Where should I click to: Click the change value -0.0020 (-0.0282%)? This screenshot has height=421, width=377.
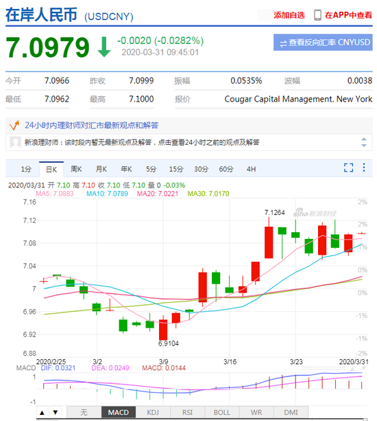click(160, 41)
